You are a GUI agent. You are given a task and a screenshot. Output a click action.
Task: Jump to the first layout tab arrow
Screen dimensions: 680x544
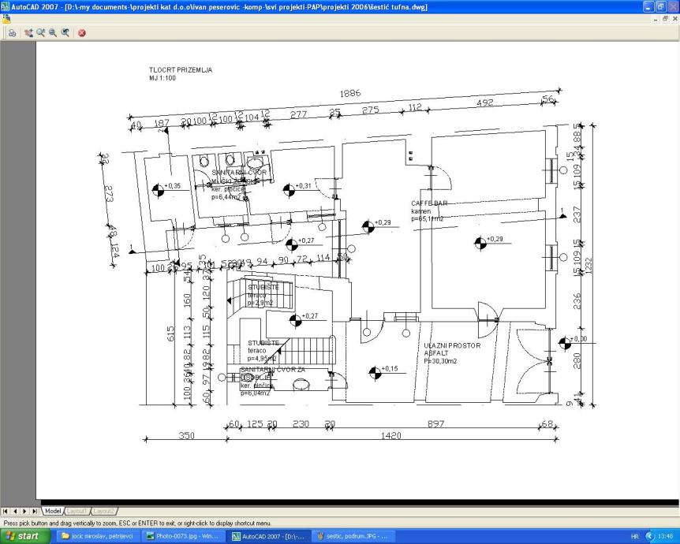pyautogui.click(x=6, y=511)
